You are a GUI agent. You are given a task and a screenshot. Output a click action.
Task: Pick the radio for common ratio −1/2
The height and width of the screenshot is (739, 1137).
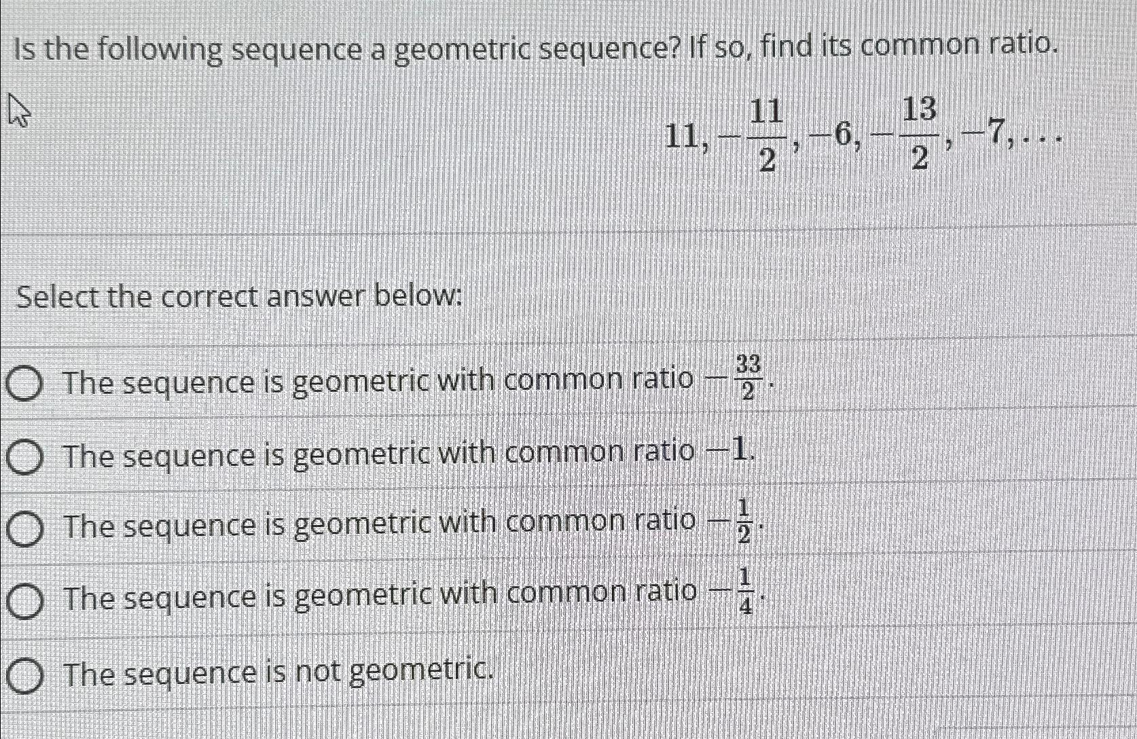[x=26, y=530]
